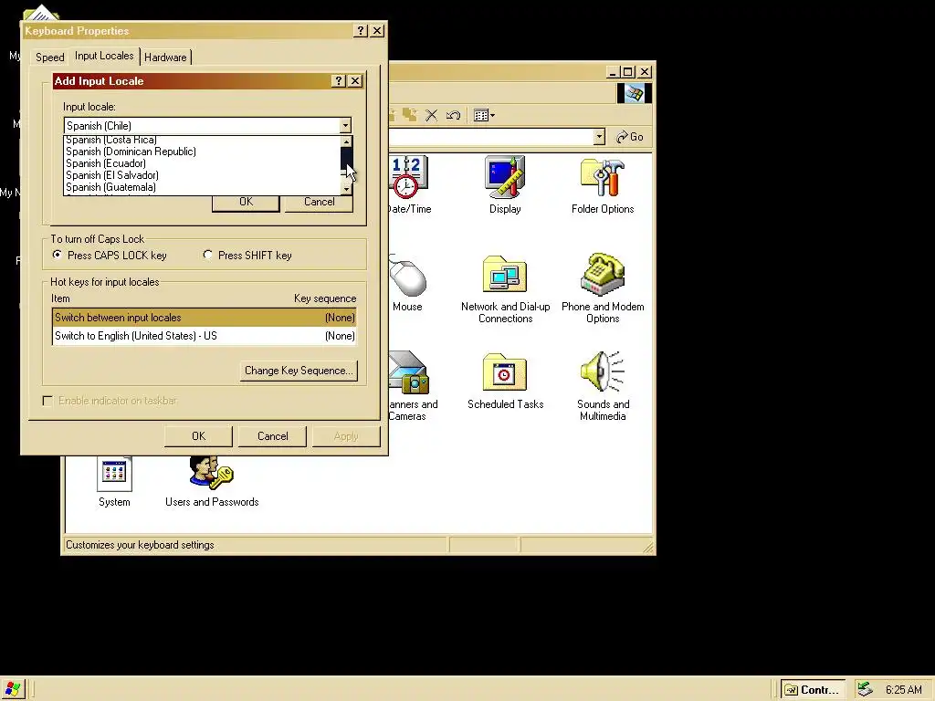Viewport: 935px width, 701px height.
Task: Click the locale list scroll up arrow
Action: pos(346,141)
